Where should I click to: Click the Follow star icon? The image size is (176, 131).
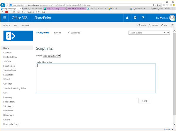(x=149, y=25)
